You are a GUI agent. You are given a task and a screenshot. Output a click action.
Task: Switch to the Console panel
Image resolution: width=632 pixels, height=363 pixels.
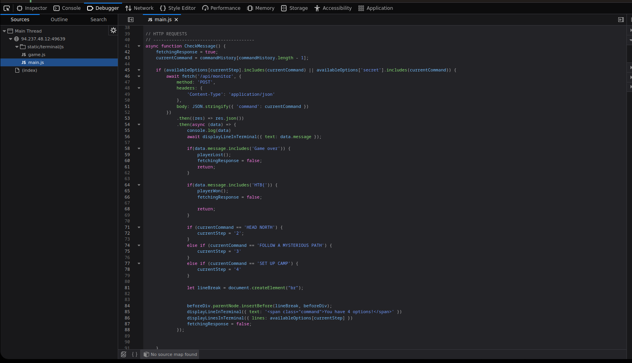click(67, 8)
